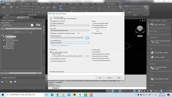Switch to the Drawing5 document tab
The width and height of the screenshot is (172, 97).
(x=20, y=18)
